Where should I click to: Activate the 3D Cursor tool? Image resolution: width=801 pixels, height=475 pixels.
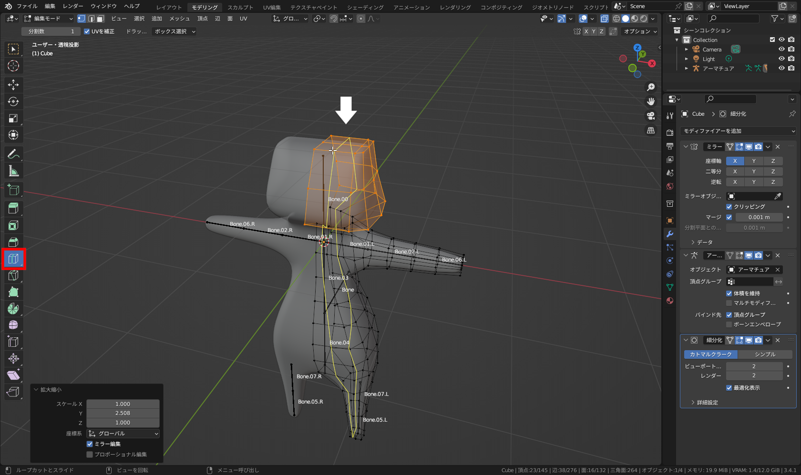click(13, 66)
